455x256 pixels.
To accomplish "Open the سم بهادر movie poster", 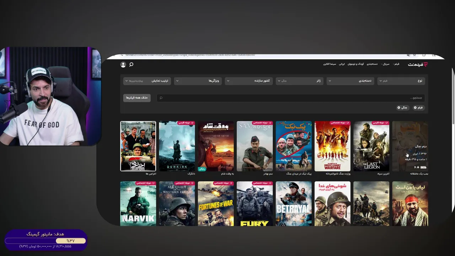I will [255, 146].
